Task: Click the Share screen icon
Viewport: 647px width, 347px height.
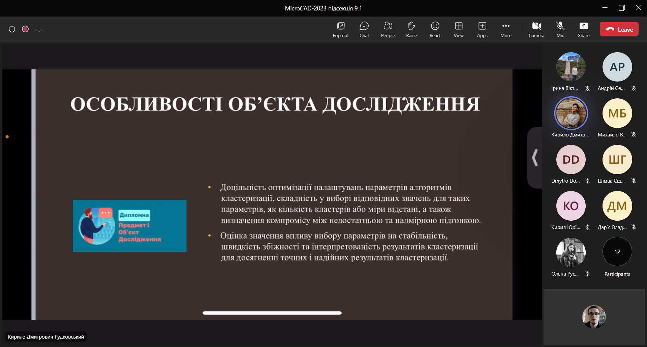Action: click(x=583, y=29)
